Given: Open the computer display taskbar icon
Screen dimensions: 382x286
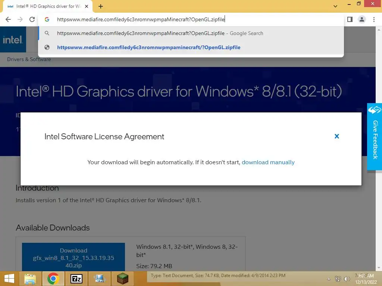Looking at the screenshot, I should pos(99,279).
